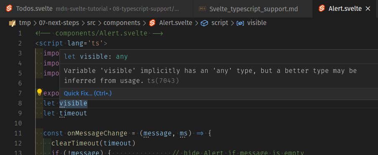
Task: Click line number 6 in the gutter
Action: point(20,83)
